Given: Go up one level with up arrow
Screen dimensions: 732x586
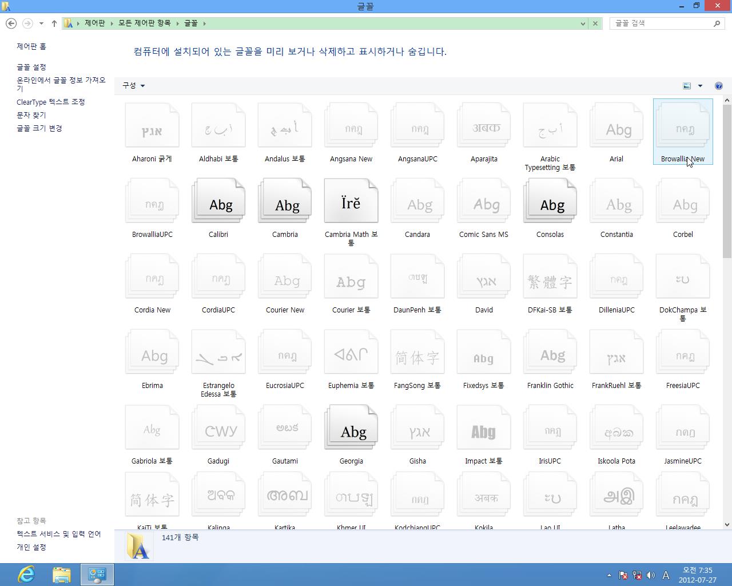Looking at the screenshot, I should [x=54, y=23].
